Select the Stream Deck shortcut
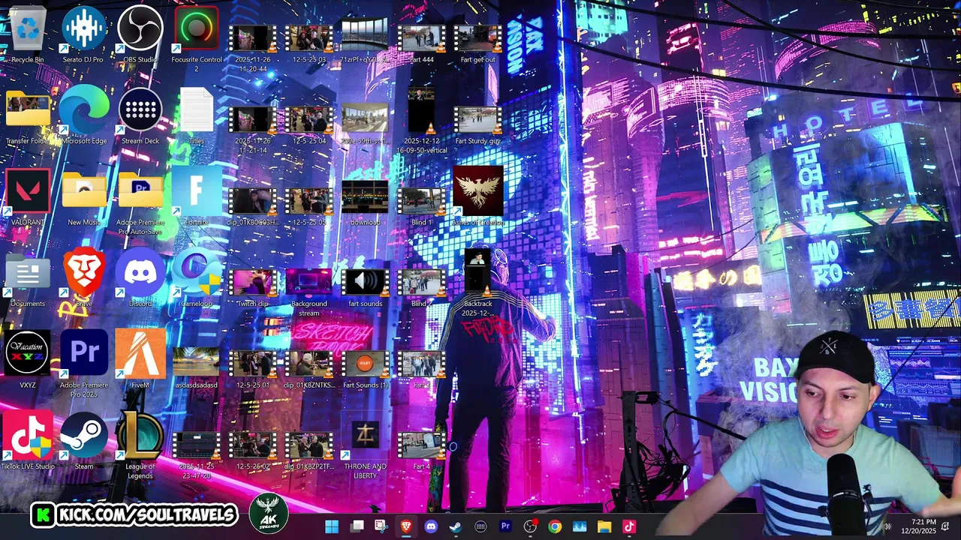 click(x=140, y=116)
